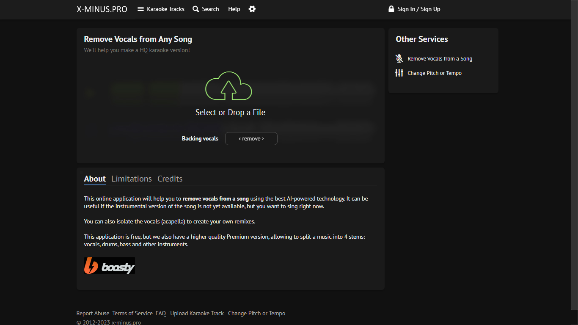Click the padlock sign-in icon
This screenshot has height=325, width=578.
[391, 9]
